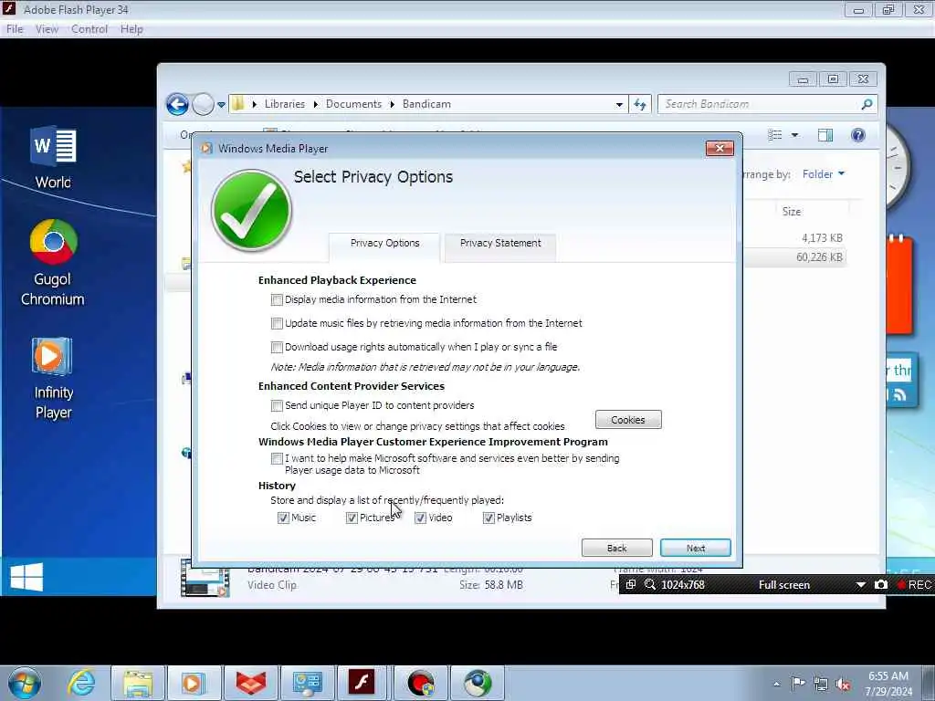Click the Bandicam camera screenshot icon
Image resolution: width=935 pixels, height=701 pixels.
(x=881, y=585)
